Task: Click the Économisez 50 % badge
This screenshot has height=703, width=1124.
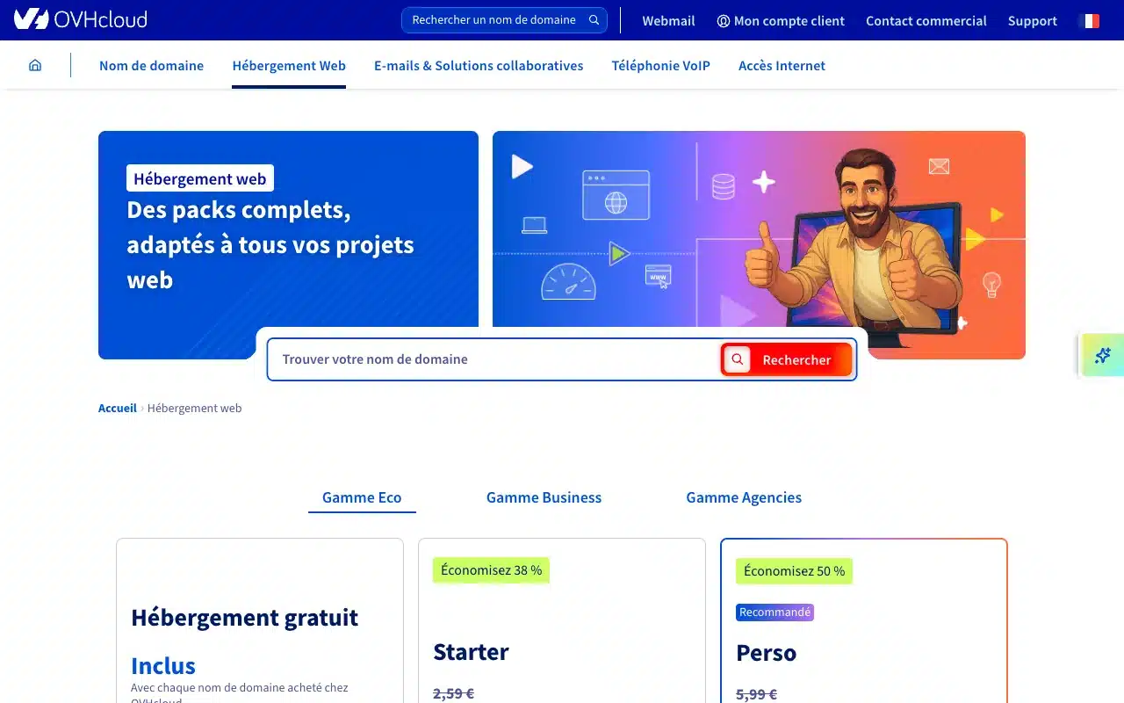Action: (x=794, y=571)
